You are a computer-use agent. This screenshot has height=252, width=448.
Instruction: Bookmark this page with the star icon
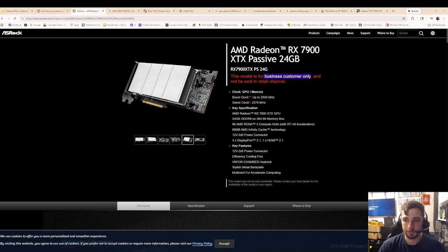404,18
